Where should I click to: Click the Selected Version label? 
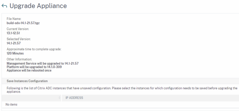point(19,39)
